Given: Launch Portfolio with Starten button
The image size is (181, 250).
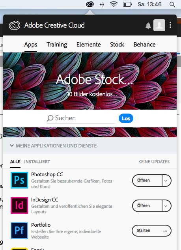Looking at the screenshot, I should coord(151,231).
